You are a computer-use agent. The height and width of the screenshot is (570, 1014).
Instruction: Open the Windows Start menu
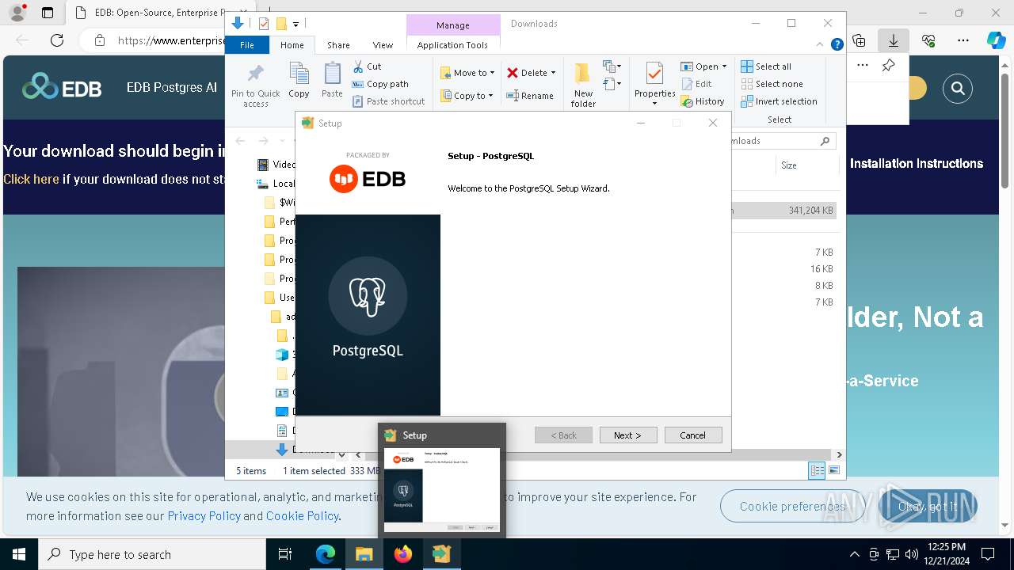[18, 554]
